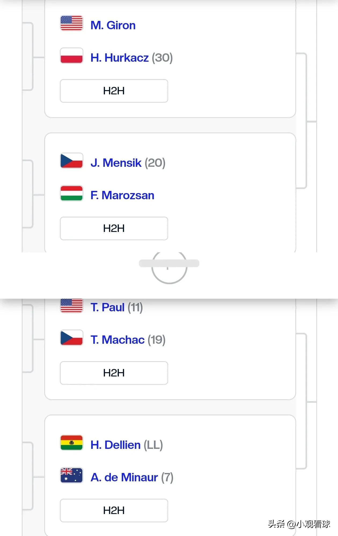Open A. de Minaur player profile

pyautogui.click(x=124, y=477)
